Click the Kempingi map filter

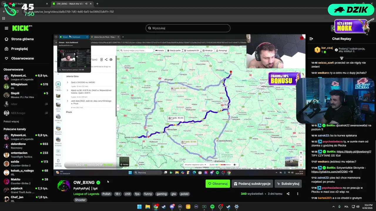pyautogui.click(x=222, y=50)
